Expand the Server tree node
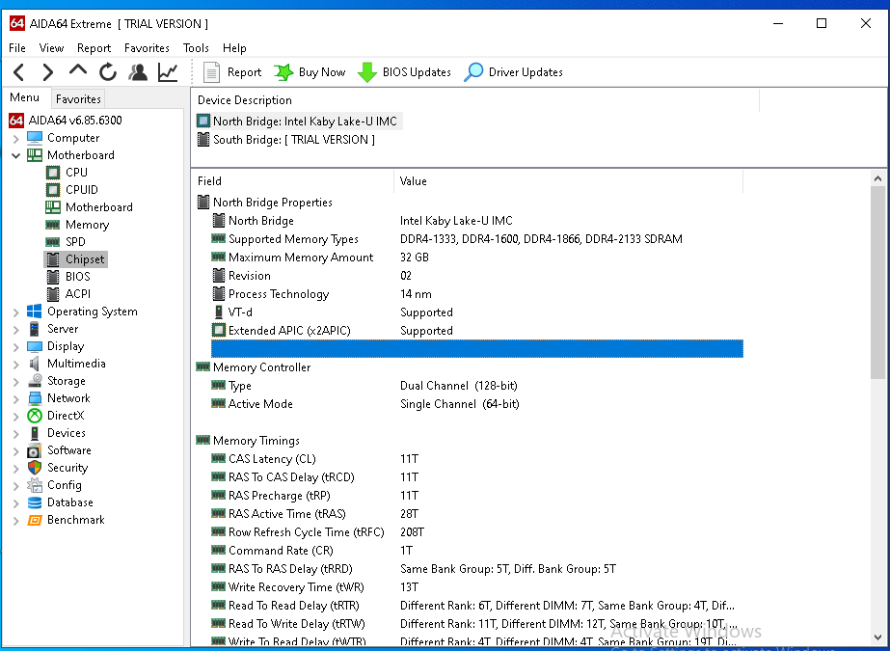890x651 pixels. click(15, 329)
